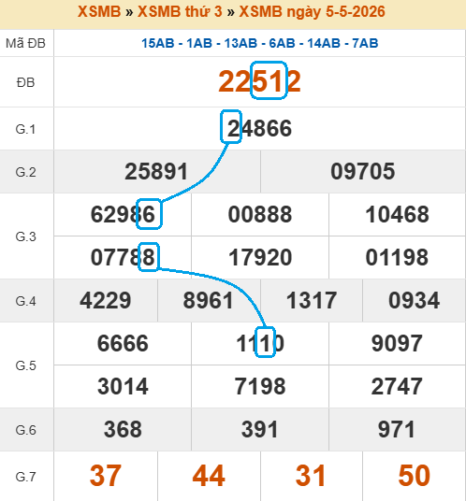Open the XSMB breadcrumb link

(x=99, y=12)
